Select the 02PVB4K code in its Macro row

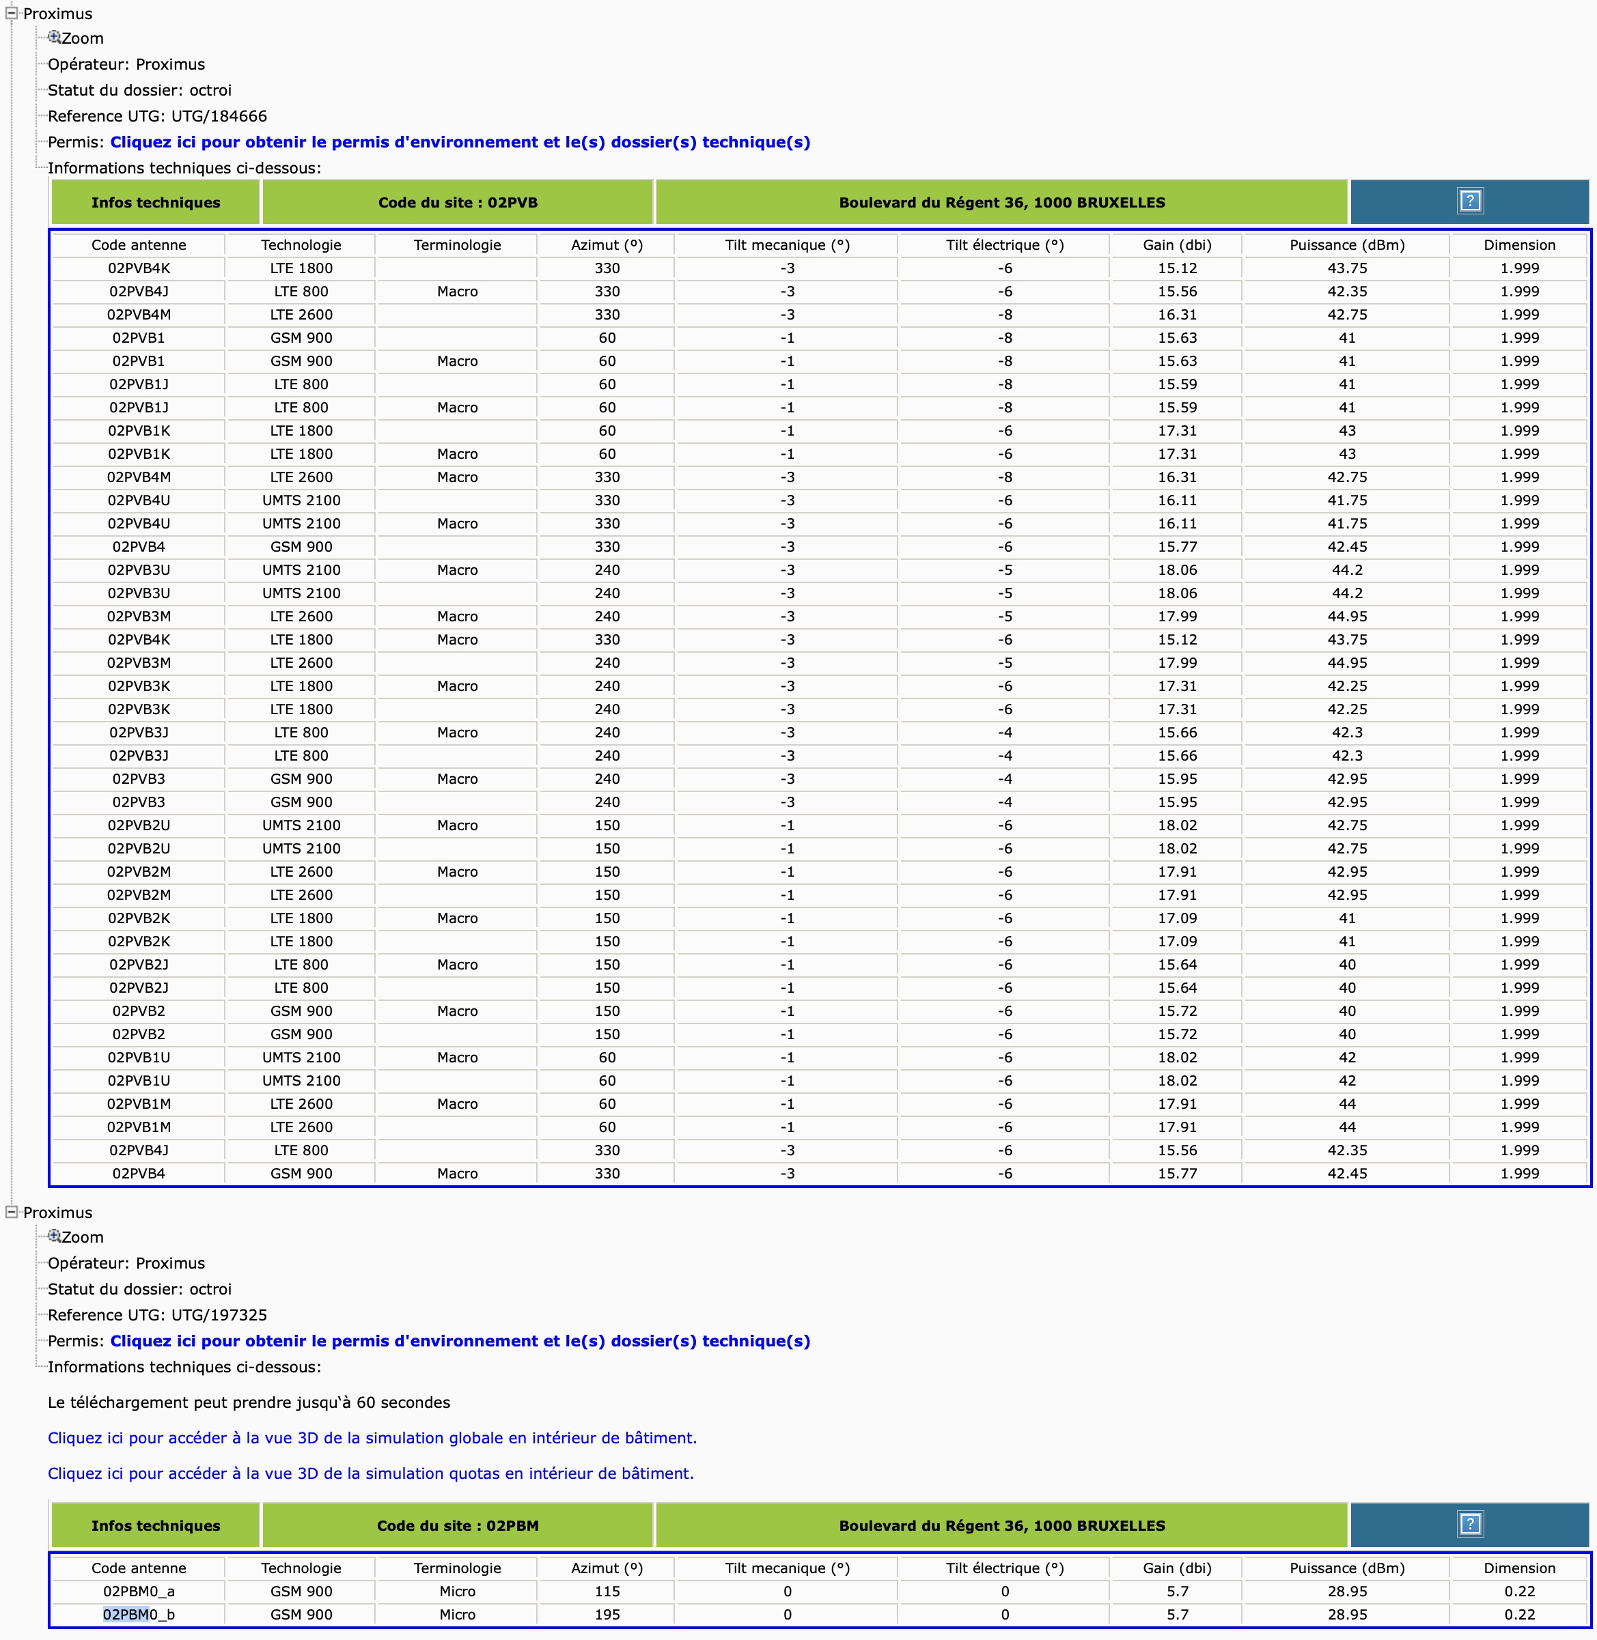(x=139, y=640)
